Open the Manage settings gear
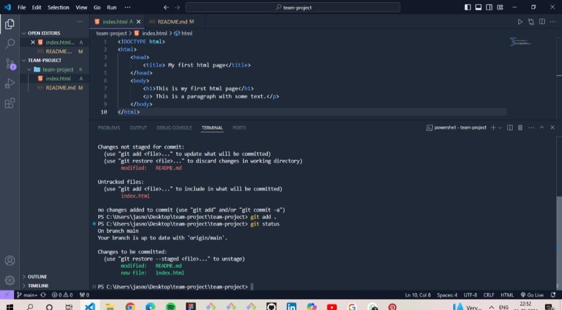The height and width of the screenshot is (310, 562). click(10, 280)
